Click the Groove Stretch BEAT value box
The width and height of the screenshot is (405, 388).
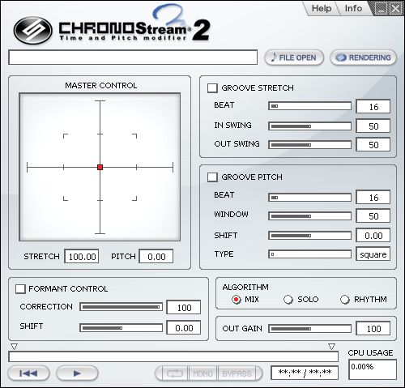(x=373, y=107)
